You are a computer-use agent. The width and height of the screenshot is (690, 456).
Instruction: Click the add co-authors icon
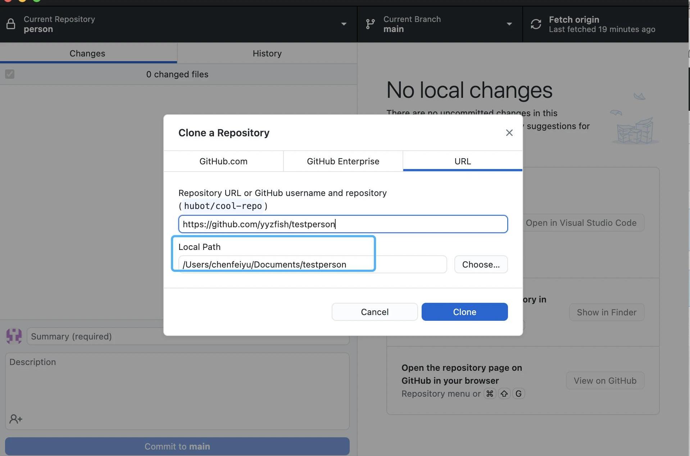(16, 419)
